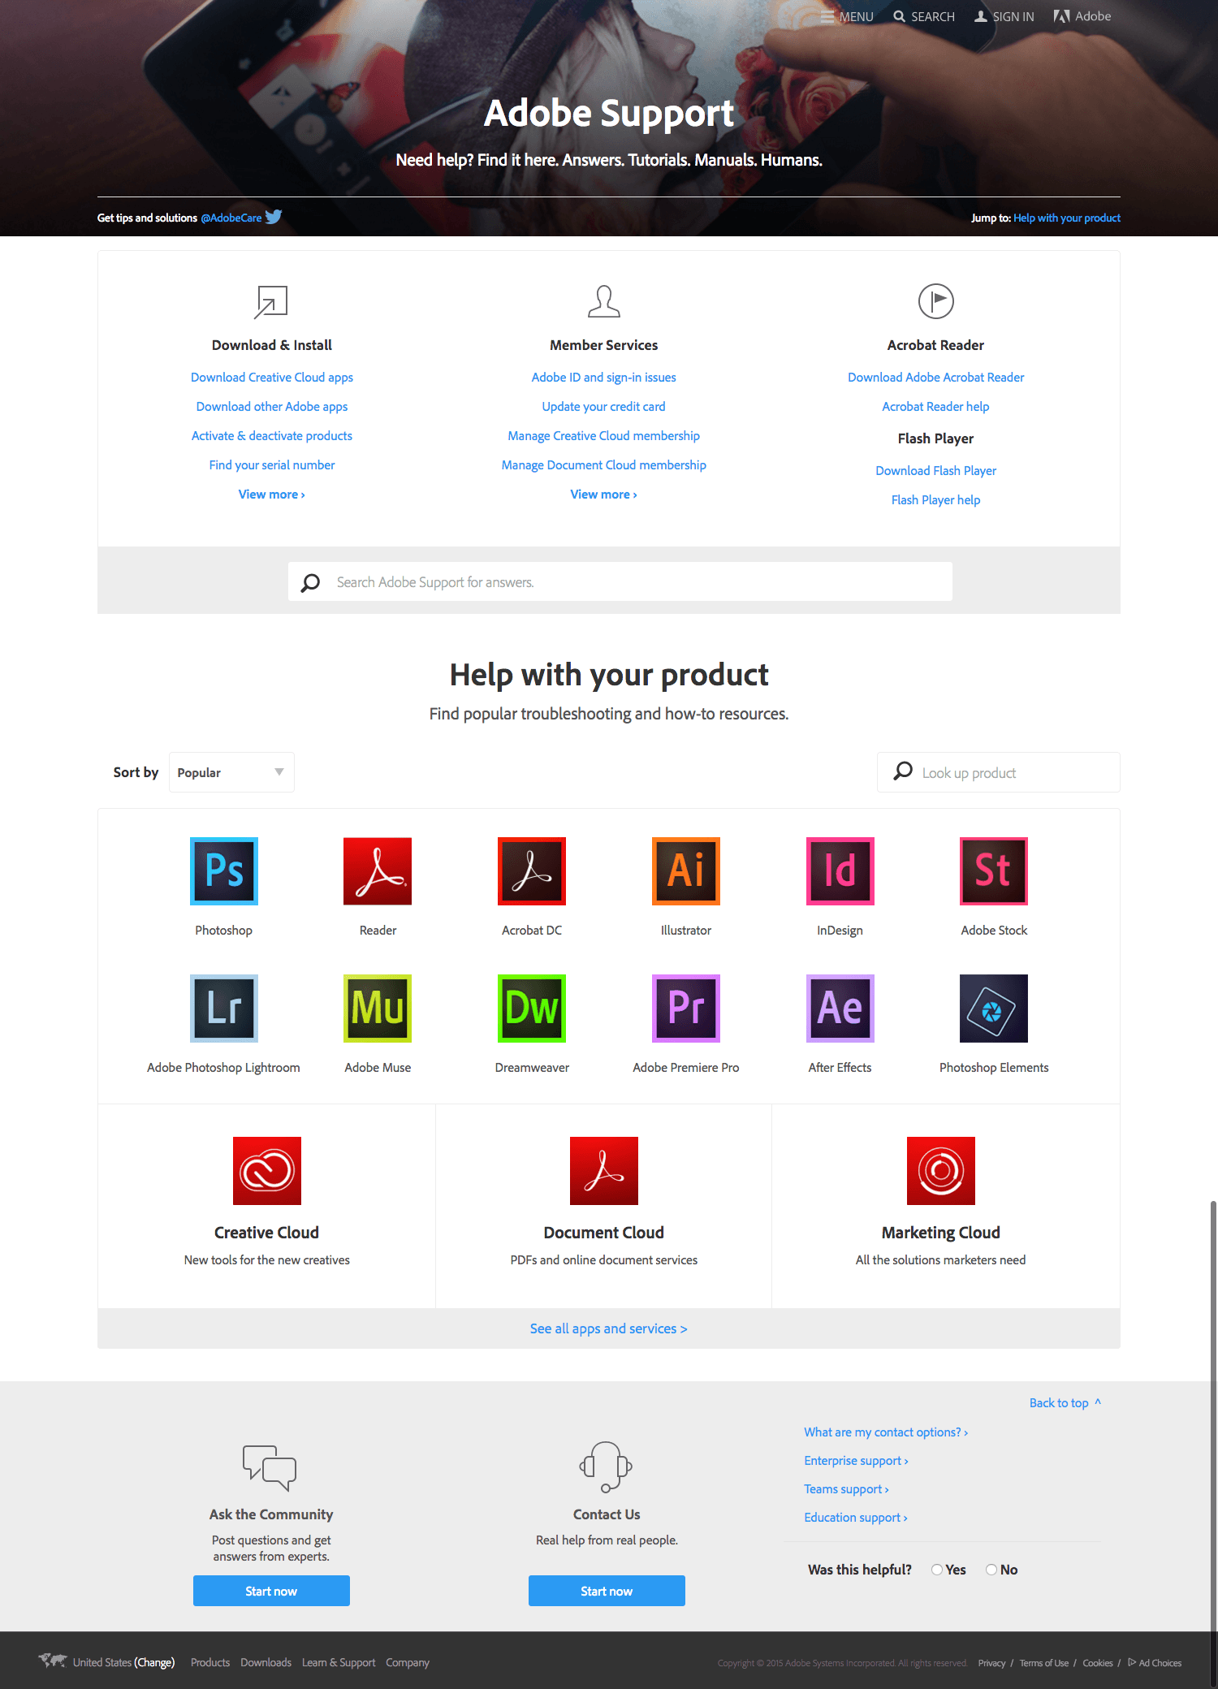1218x1689 pixels.
Task: Focus the Search Adobe Support input
Action: (x=620, y=582)
